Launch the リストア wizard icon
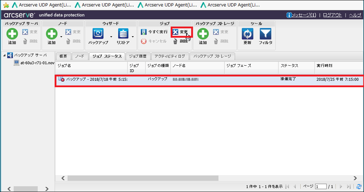 (123, 34)
